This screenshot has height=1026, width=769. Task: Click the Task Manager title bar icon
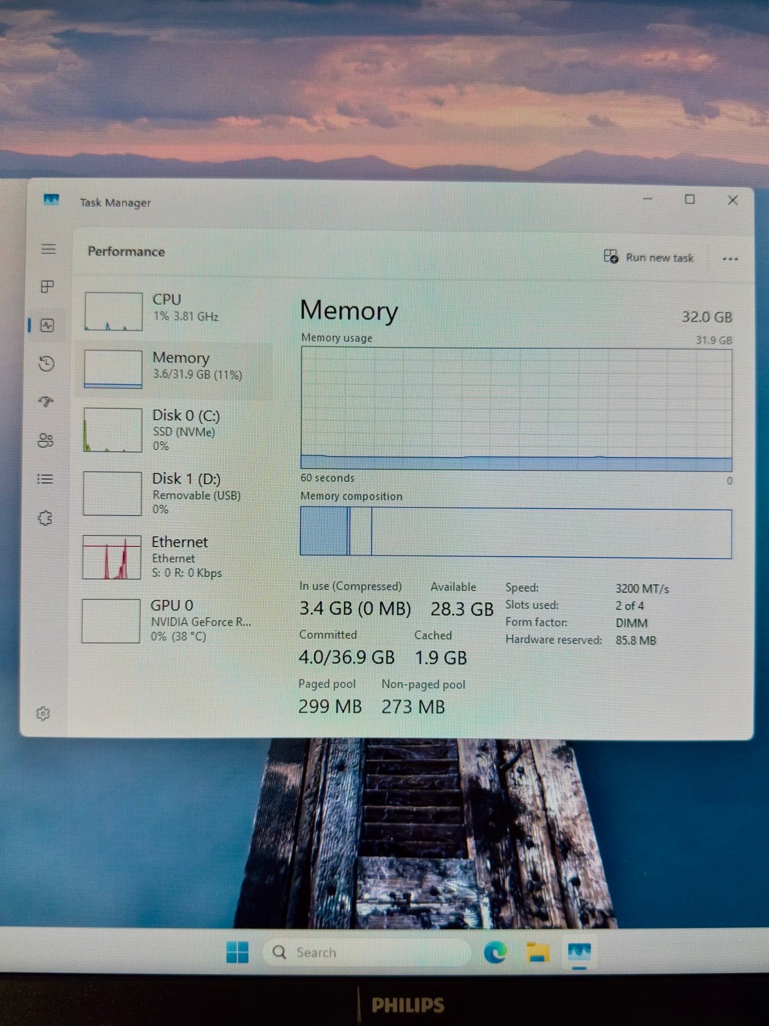[x=51, y=200]
